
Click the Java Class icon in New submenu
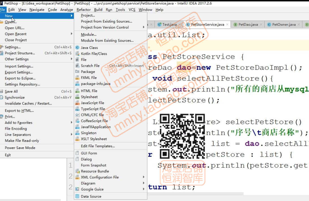77,47
